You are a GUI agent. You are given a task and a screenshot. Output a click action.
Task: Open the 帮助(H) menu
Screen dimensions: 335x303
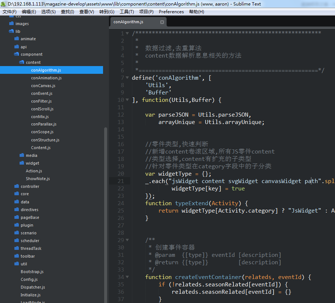click(196, 12)
